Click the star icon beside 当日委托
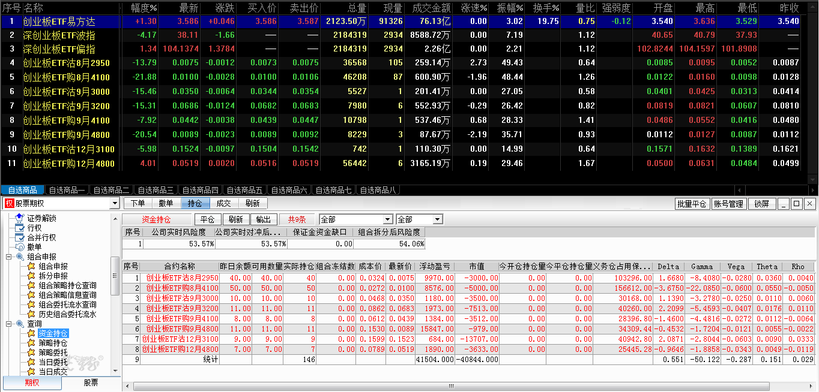819x392 pixels. [31, 362]
